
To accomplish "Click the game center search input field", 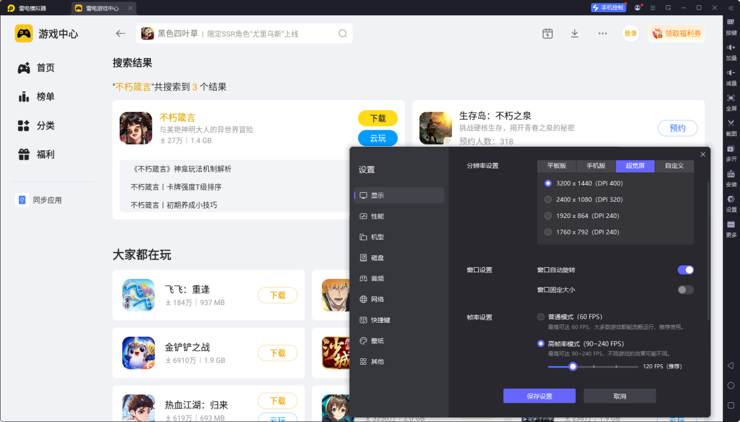I will pyautogui.click(x=245, y=33).
